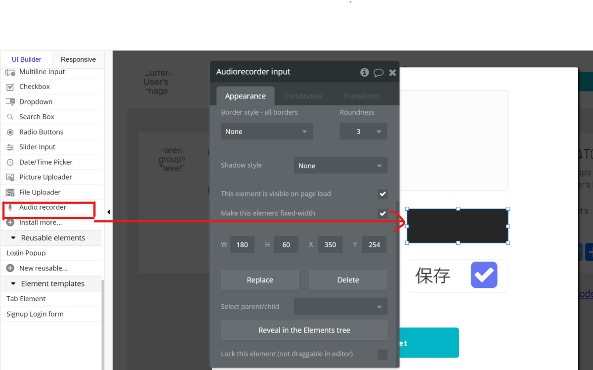Open the Select parent/child dropdown
593x370 pixels.
(340, 306)
